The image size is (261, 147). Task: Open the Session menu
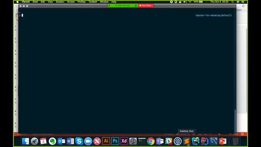(x=60, y=2)
